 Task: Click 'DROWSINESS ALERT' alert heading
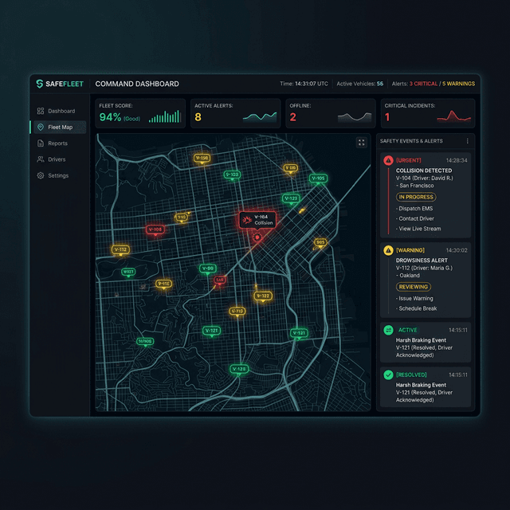[422, 261]
